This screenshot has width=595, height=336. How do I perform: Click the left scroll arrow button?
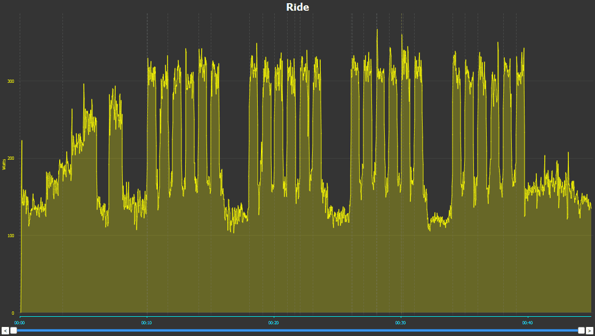point(5,331)
